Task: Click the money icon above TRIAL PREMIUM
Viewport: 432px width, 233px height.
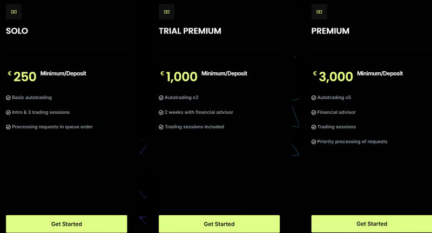Action: point(166,11)
